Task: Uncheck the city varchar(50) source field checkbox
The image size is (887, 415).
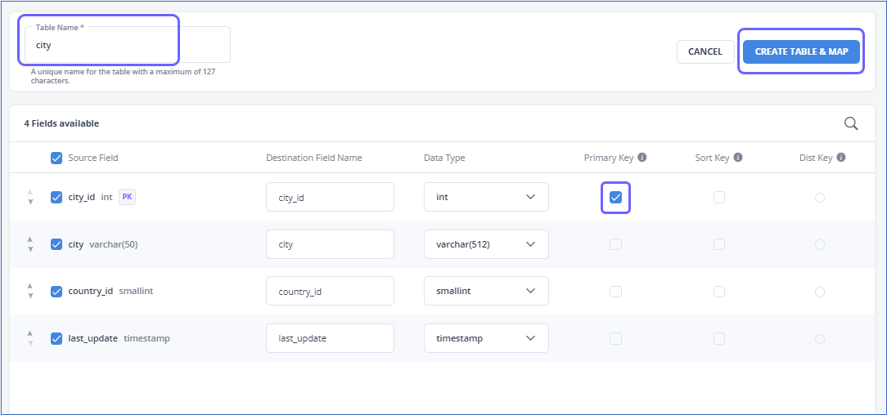Action: coord(56,244)
